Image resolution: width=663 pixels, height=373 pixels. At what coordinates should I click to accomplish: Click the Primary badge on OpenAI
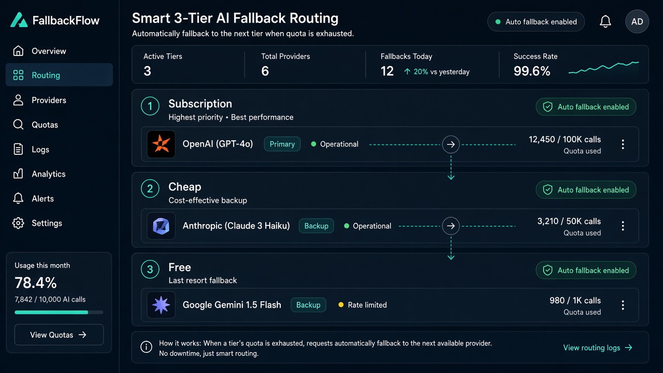coord(282,144)
